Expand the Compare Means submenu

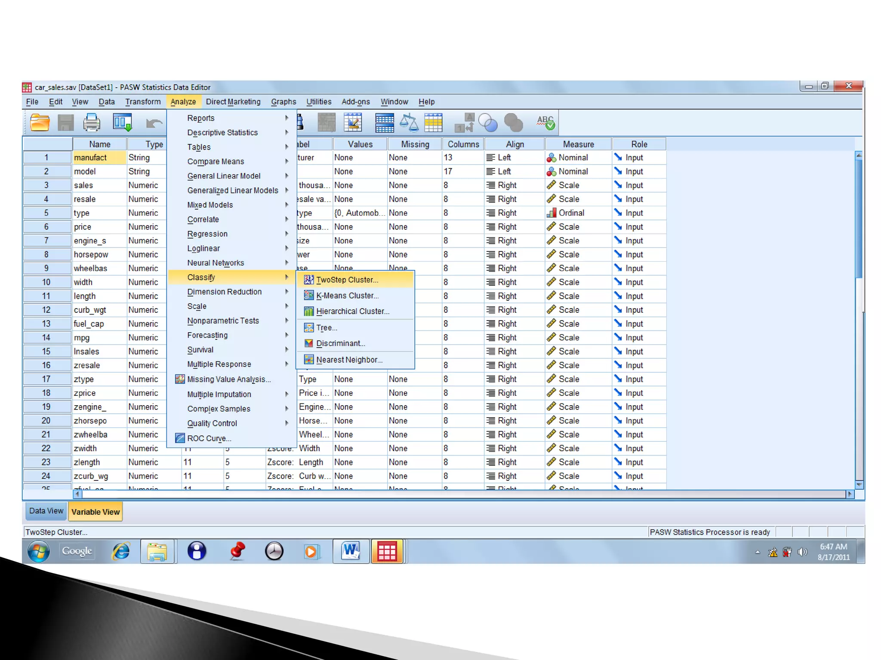[x=232, y=162]
